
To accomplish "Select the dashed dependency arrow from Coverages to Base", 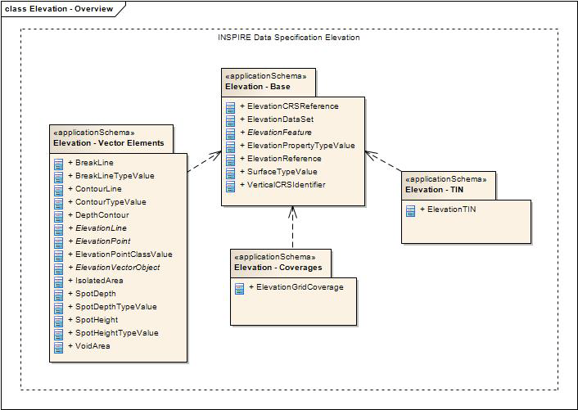I will click(x=293, y=228).
